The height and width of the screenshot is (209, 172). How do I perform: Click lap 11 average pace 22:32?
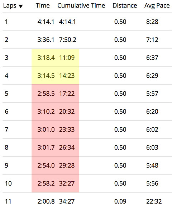tap(154, 201)
